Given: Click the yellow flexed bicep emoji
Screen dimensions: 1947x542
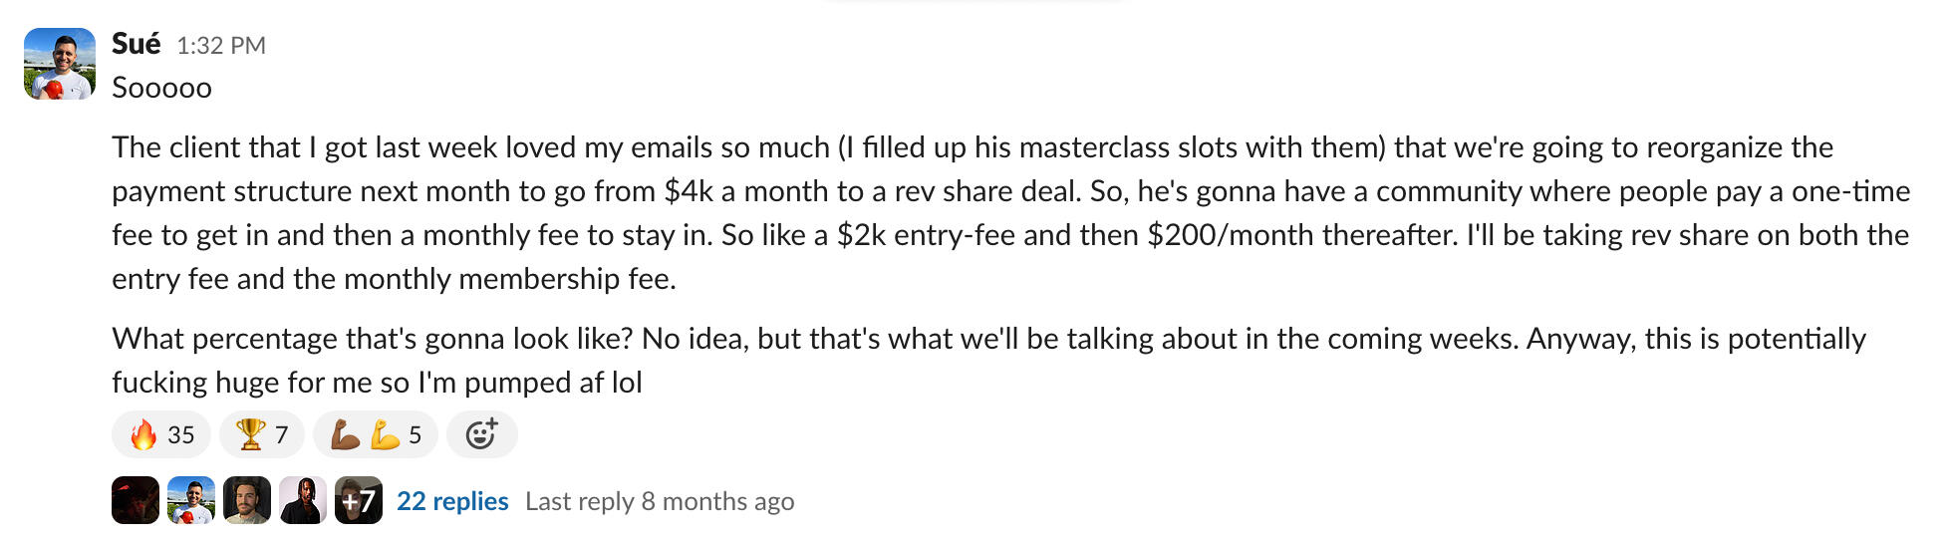Looking at the screenshot, I should pyautogui.click(x=385, y=435).
